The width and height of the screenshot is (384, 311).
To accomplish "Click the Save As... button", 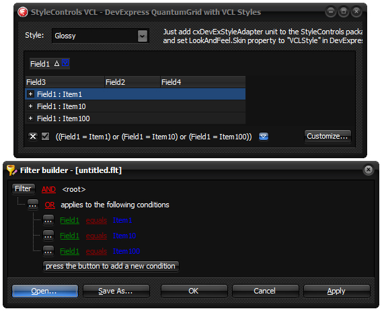I will pos(116,291).
